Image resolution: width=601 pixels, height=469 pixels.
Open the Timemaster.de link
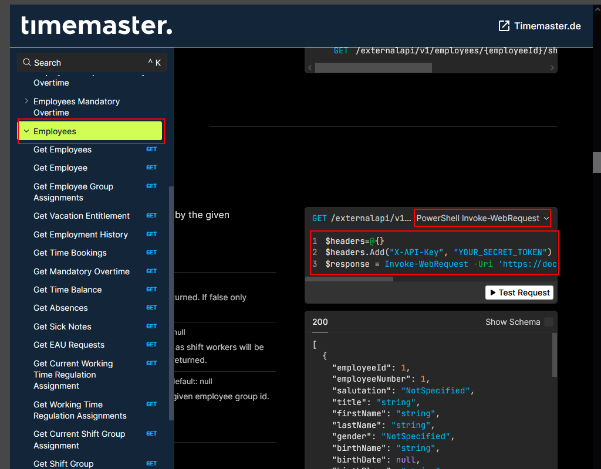pyautogui.click(x=547, y=26)
